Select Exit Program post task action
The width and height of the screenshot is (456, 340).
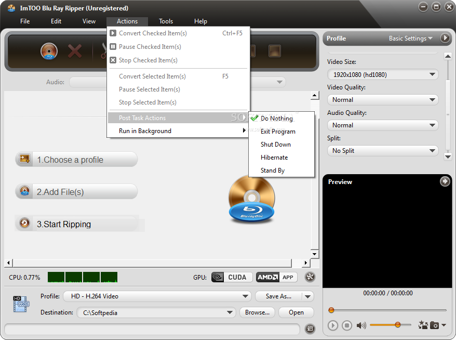point(281,132)
